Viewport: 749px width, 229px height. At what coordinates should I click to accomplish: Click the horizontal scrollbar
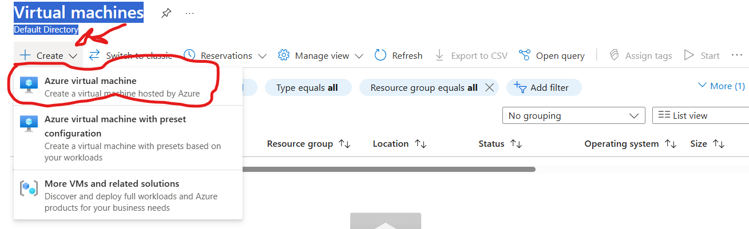389,169
